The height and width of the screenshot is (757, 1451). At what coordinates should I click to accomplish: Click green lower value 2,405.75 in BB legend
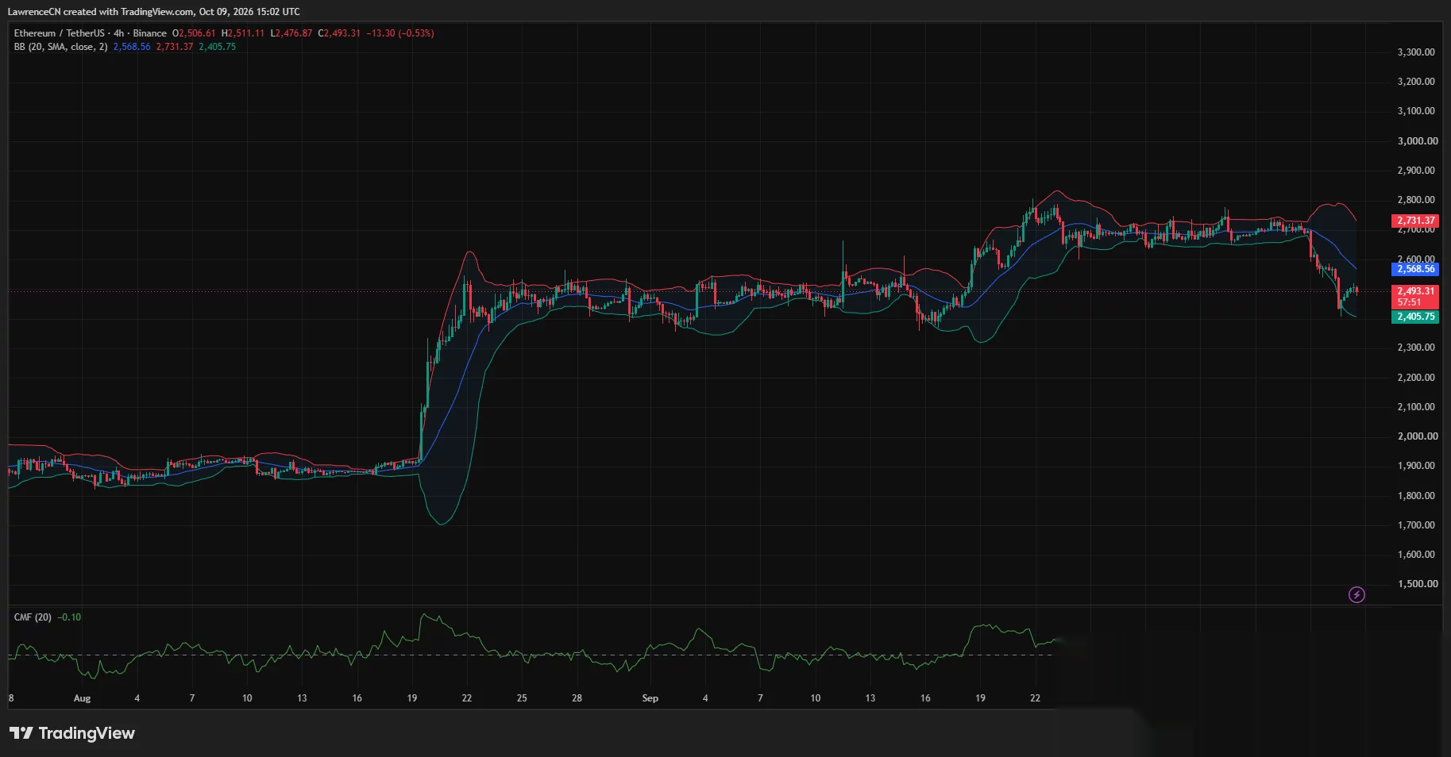click(218, 47)
